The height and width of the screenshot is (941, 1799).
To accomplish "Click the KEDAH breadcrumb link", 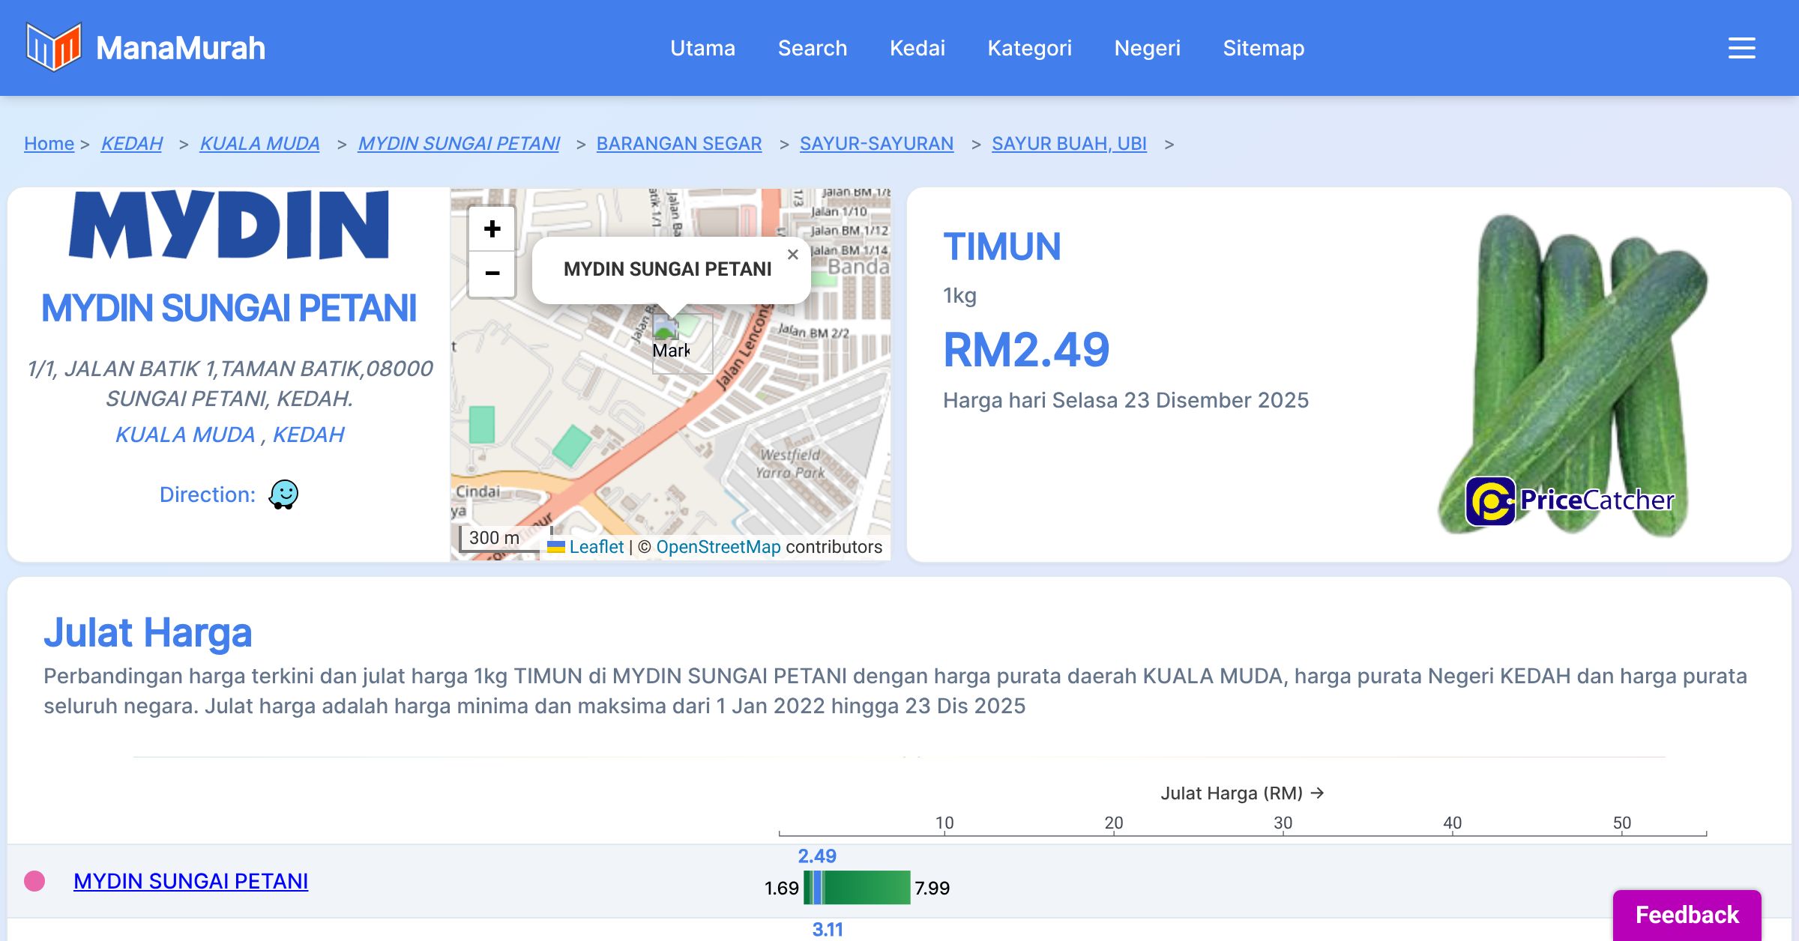I will point(131,143).
